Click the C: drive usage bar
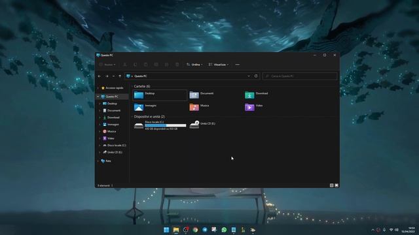Viewport: 419px width, 235px height. pos(165,125)
